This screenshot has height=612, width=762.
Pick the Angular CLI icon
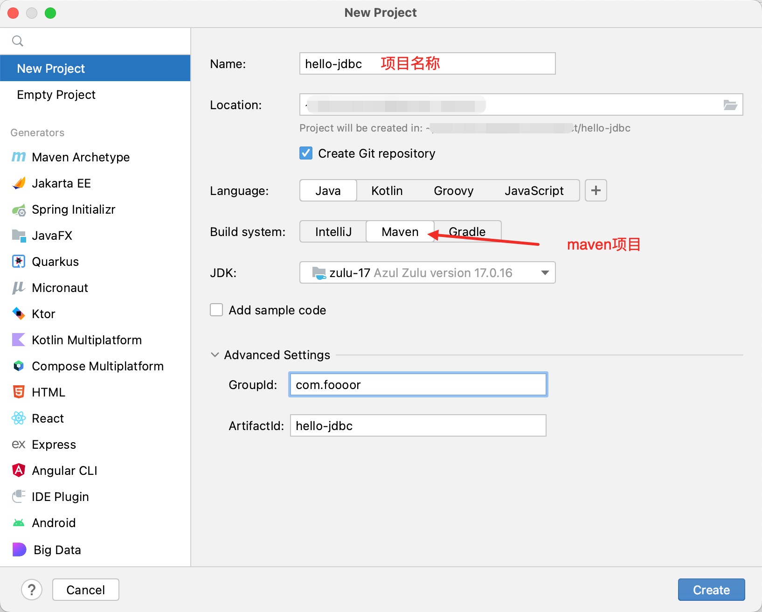point(19,471)
